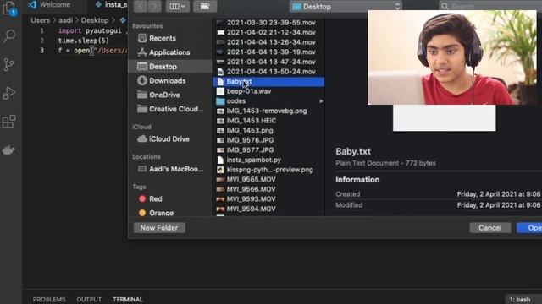
Task: Click the Cancel button
Action: [x=489, y=228]
